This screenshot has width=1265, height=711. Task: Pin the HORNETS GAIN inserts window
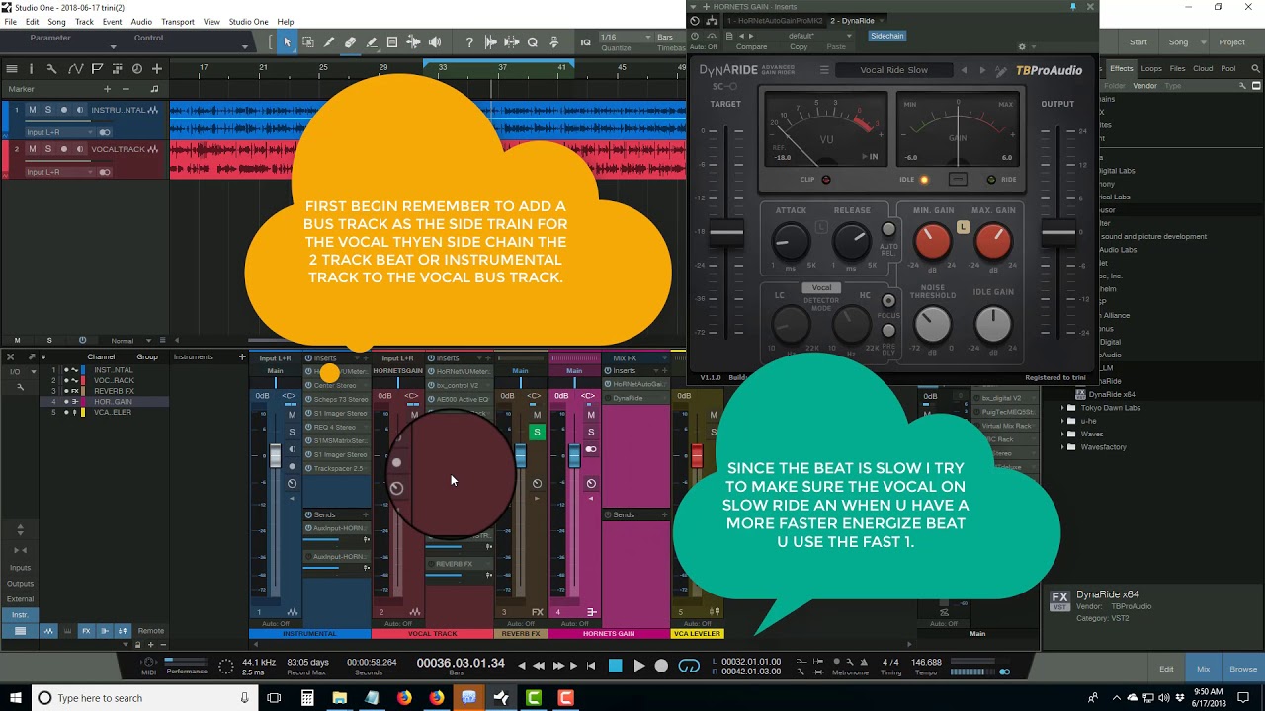(1073, 6)
